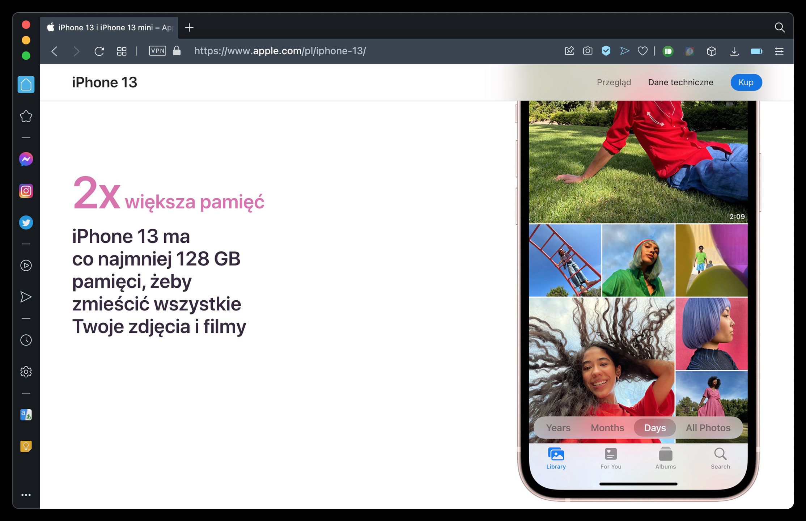The height and width of the screenshot is (521, 806).
Task: Select the Months segment in phone mockup
Action: 607,428
